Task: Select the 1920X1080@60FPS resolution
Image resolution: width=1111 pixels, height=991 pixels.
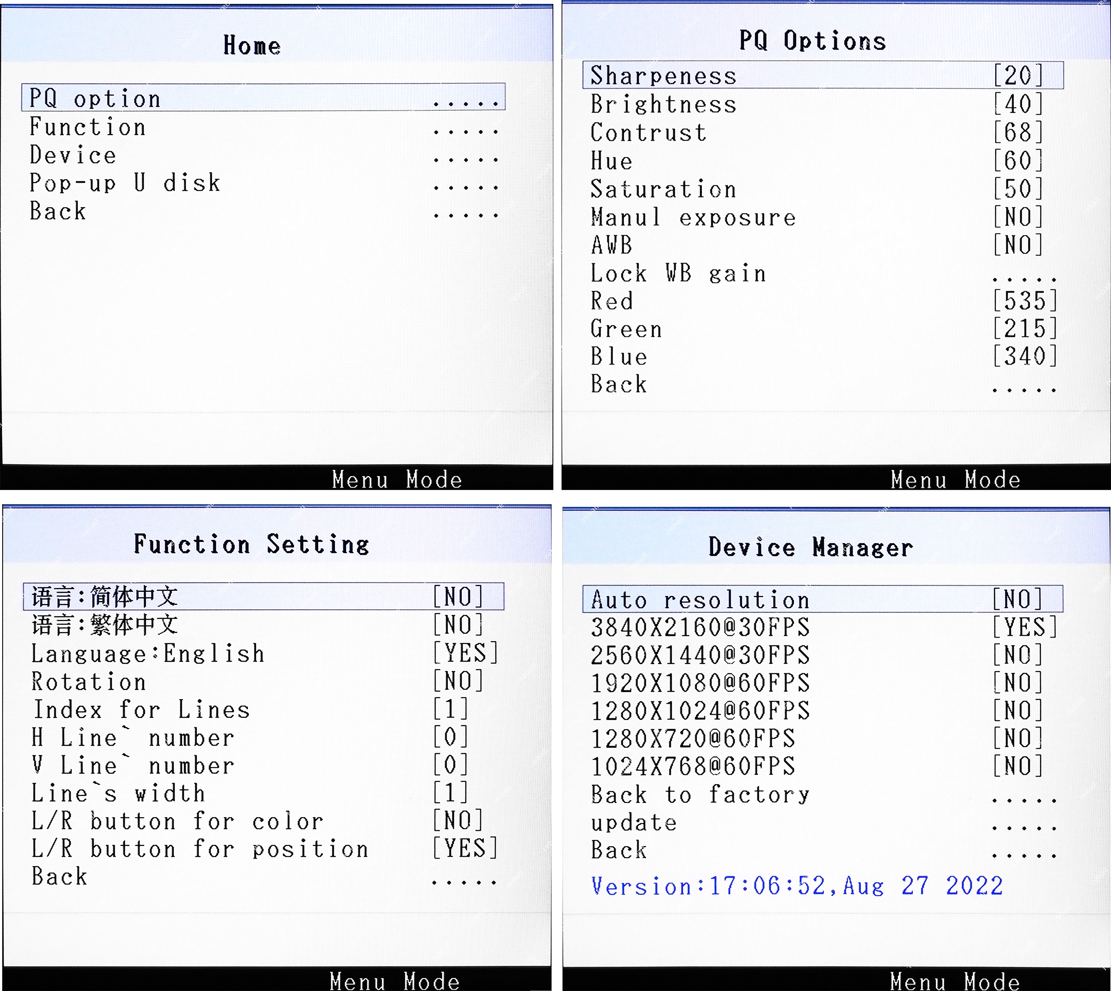Action: click(x=701, y=683)
